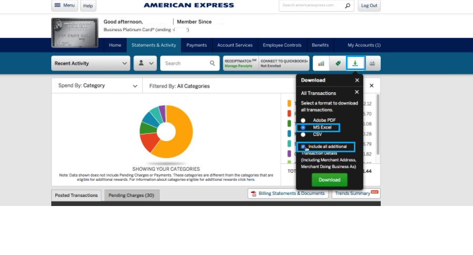Open the card member selector dropdown
The image size is (473, 255).
[x=145, y=63]
